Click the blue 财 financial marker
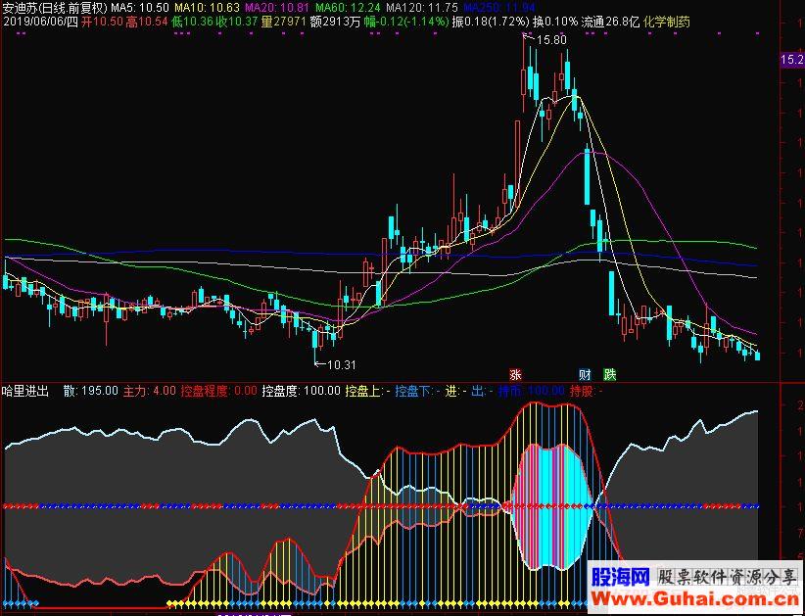The height and width of the screenshot is (616, 805). coord(585,375)
